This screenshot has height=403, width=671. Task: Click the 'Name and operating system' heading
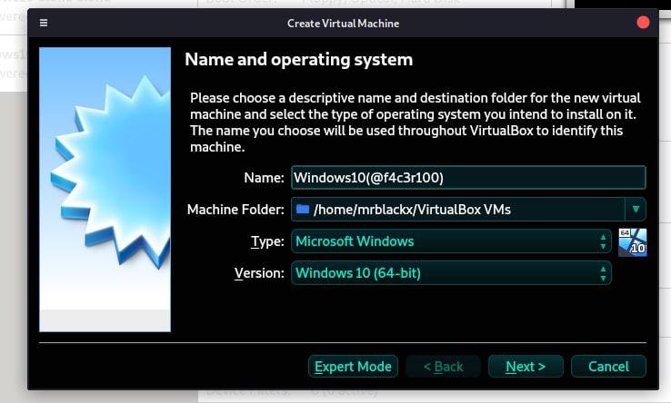(299, 59)
